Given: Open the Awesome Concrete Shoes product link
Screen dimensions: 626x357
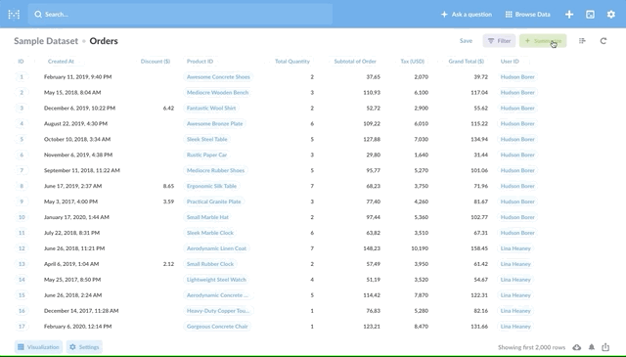Looking at the screenshot, I should tap(218, 76).
